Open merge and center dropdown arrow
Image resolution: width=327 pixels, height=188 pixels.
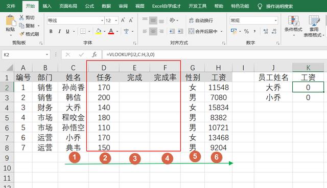(221, 31)
